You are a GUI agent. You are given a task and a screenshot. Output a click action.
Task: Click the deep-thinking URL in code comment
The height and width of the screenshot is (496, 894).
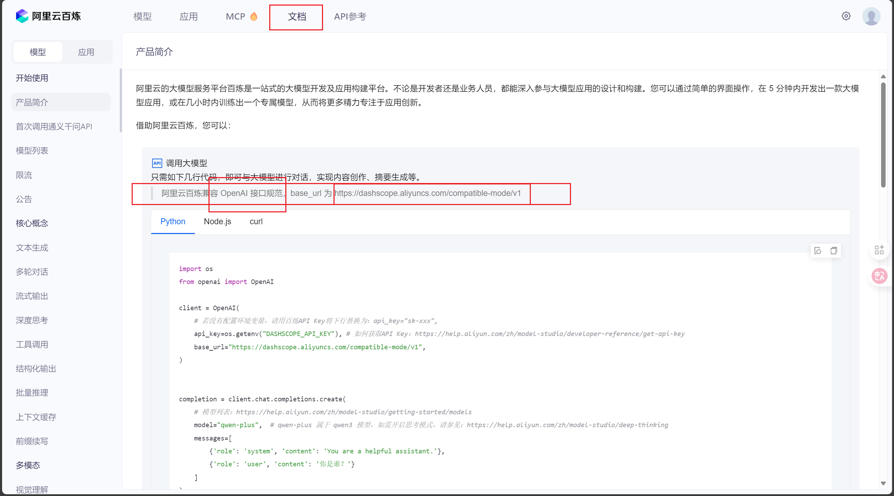click(567, 425)
